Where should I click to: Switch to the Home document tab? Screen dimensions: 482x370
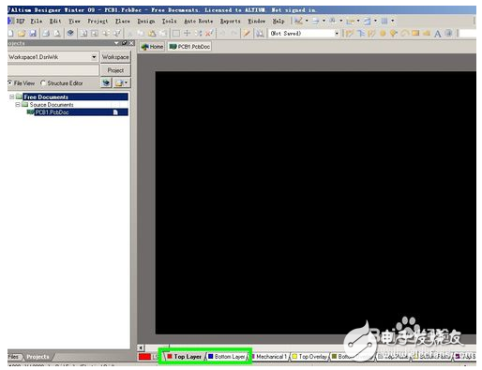click(152, 47)
